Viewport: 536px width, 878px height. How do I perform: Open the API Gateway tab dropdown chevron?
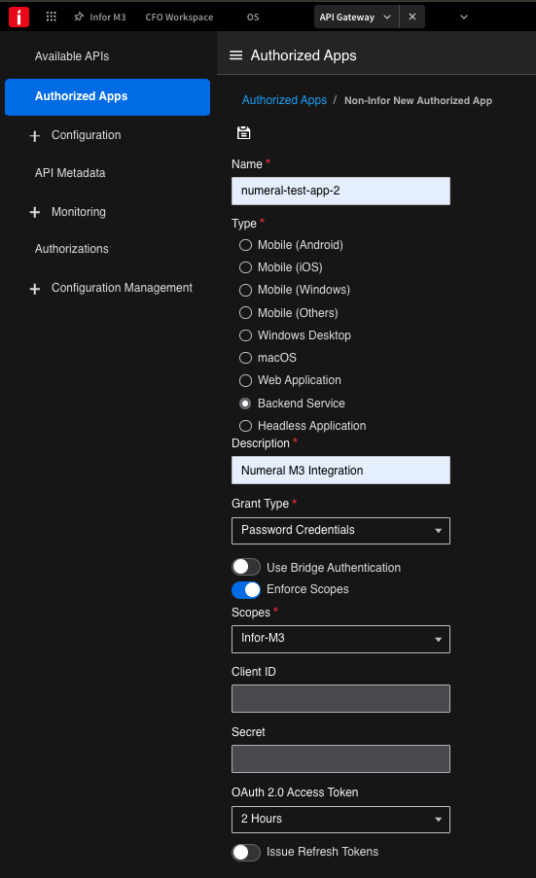coord(387,17)
